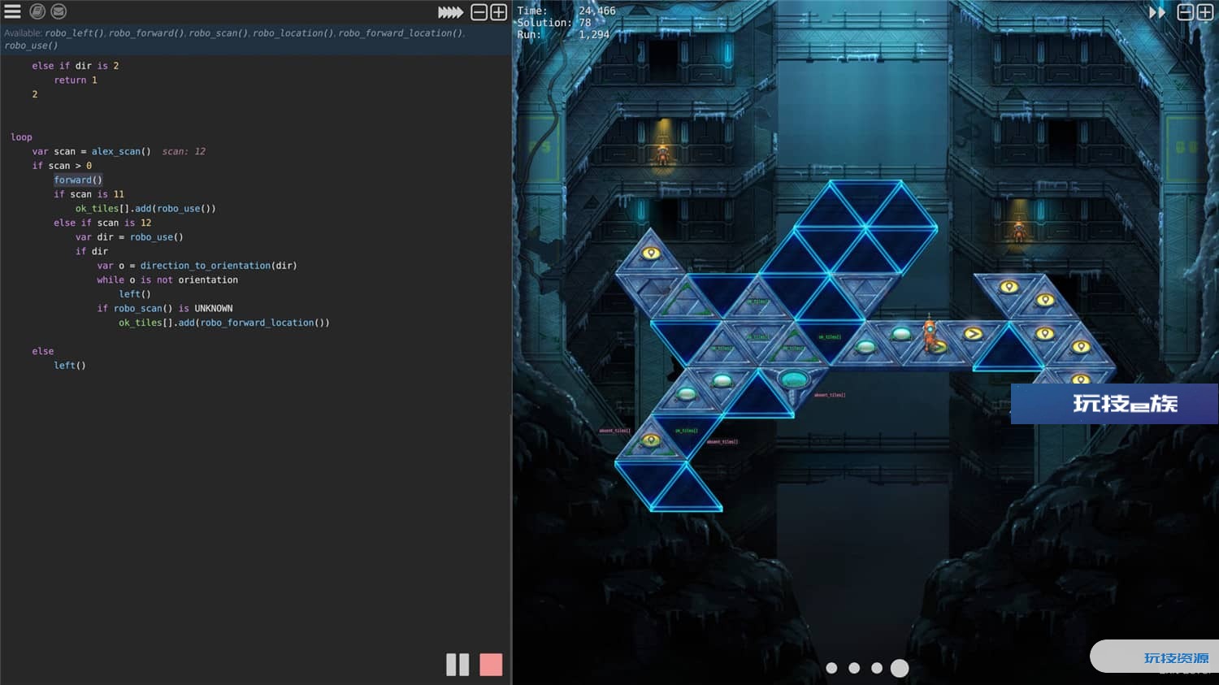The image size is (1219, 685).
Task: Click the large round teal pad tile
Action: [793, 379]
